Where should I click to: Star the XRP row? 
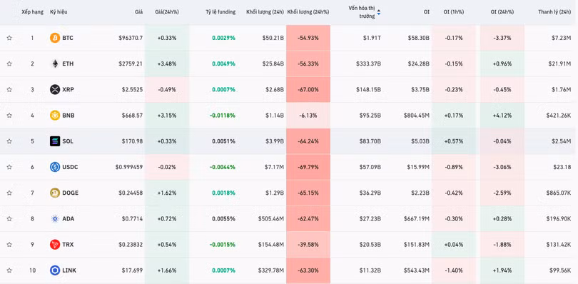click(9, 90)
